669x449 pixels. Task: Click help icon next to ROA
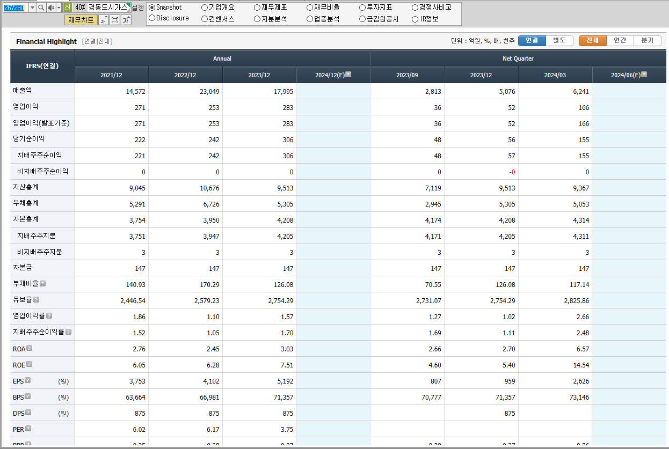(x=30, y=348)
